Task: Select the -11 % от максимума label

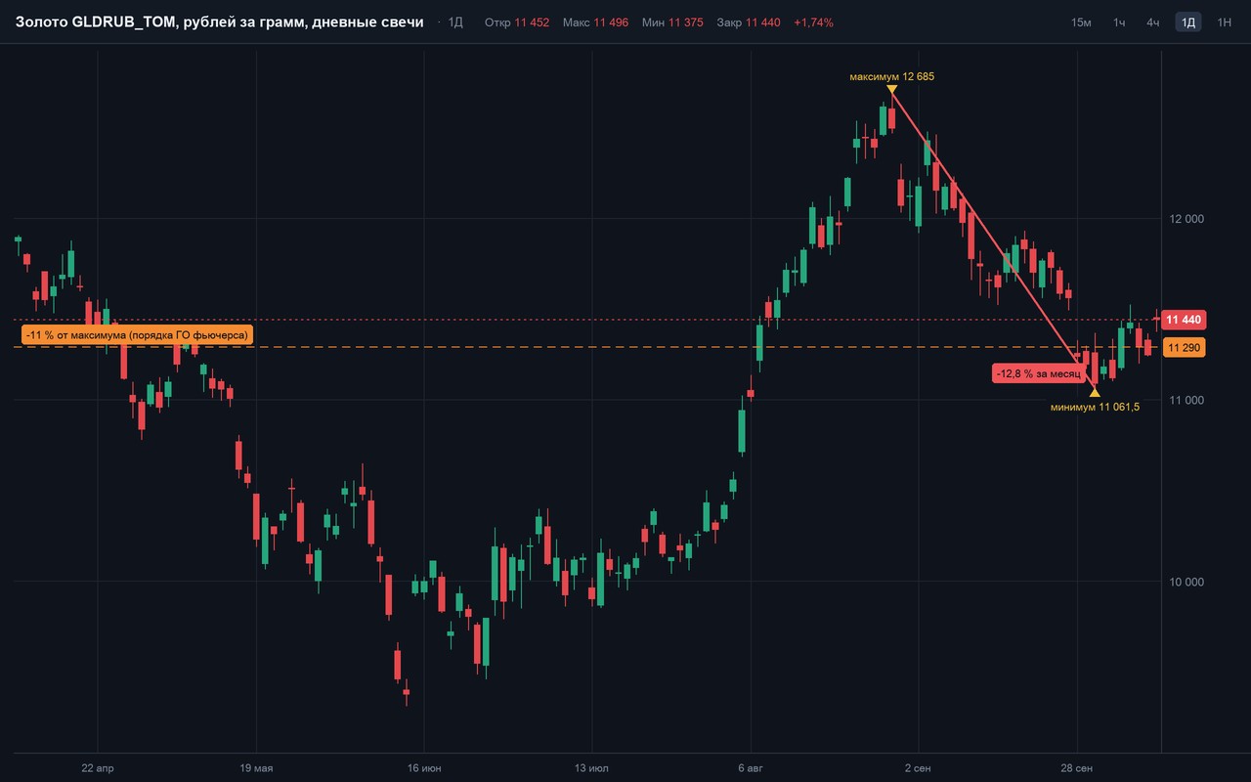Action: [x=137, y=335]
